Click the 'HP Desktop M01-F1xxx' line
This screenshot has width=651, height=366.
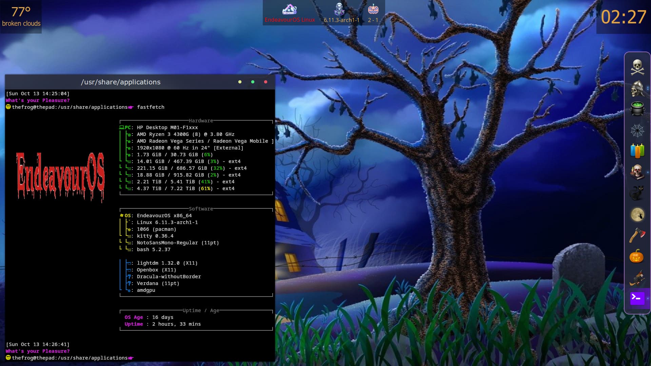(x=167, y=127)
